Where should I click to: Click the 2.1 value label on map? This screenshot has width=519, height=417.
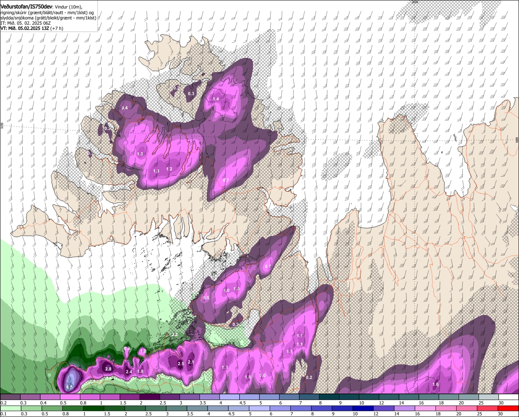coord(191,362)
